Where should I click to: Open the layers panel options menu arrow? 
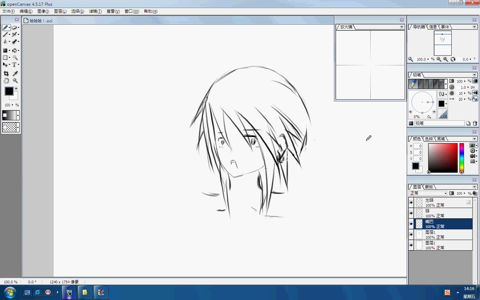475,187
